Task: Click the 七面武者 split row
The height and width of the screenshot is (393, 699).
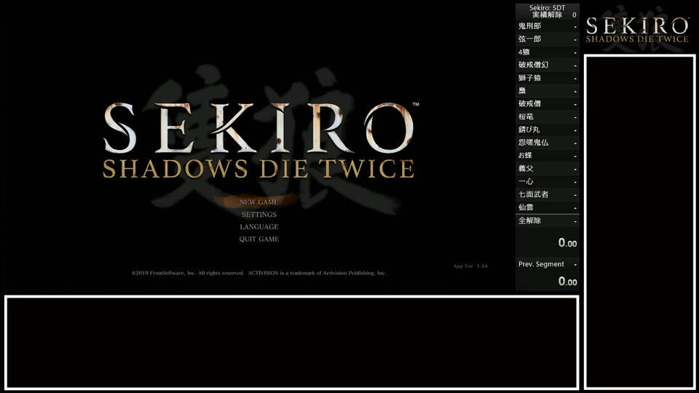Action: click(x=548, y=194)
